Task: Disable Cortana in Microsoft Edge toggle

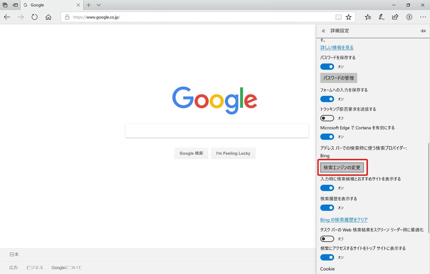Action: [x=327, y=137]
